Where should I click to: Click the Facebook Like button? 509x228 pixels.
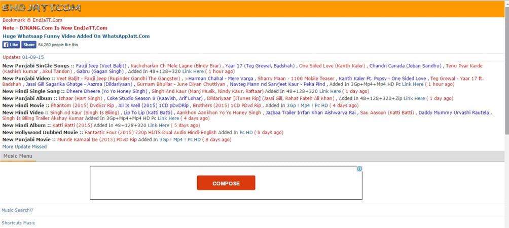(11, 45)
